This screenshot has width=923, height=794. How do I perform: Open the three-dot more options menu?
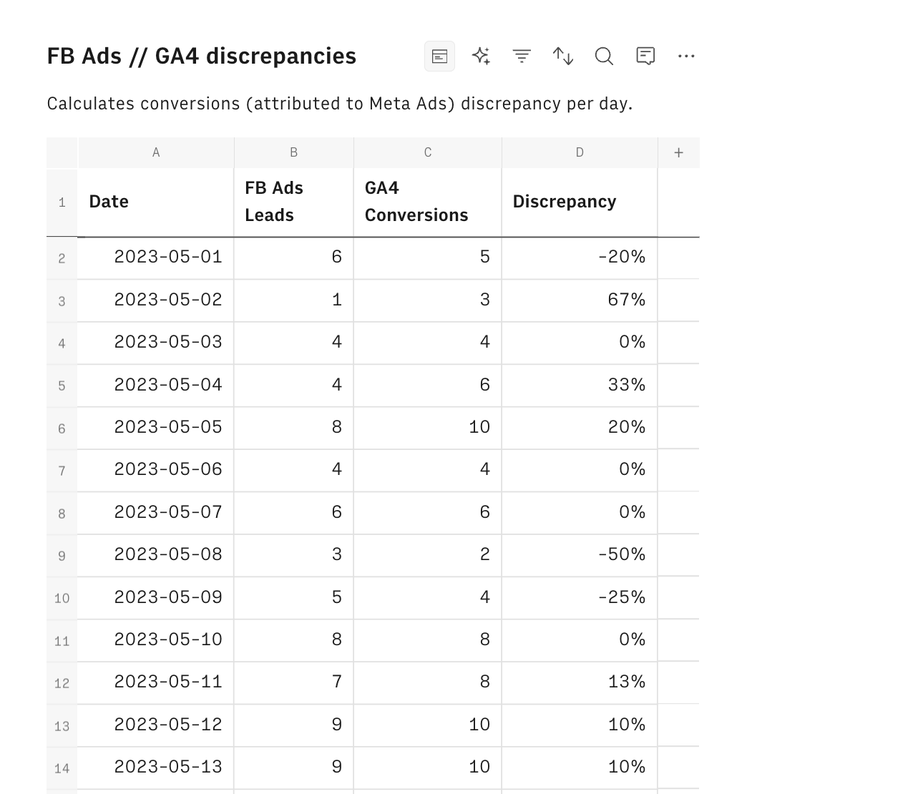coord(686,56)
